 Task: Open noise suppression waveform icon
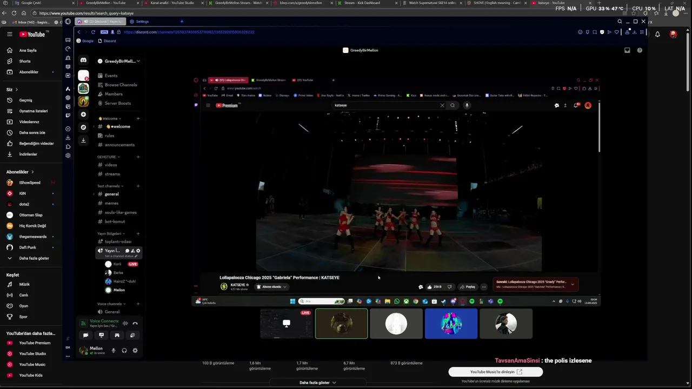tap(125, 323)
